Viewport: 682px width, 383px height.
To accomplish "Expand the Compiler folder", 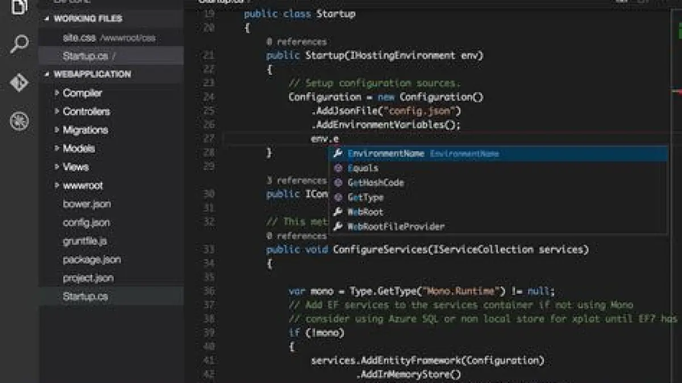I will pyautogui.click(x=82, y=93).
